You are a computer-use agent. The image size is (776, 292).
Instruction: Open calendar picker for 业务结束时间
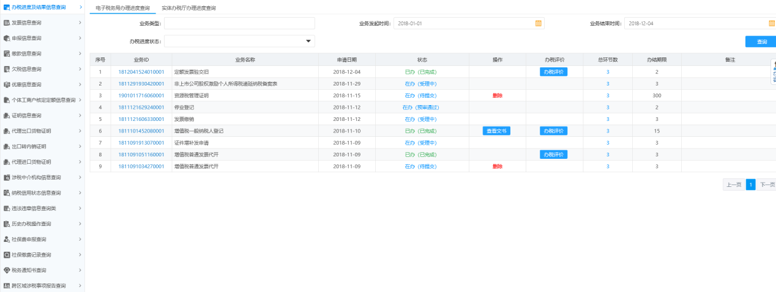tap(772, 23)
